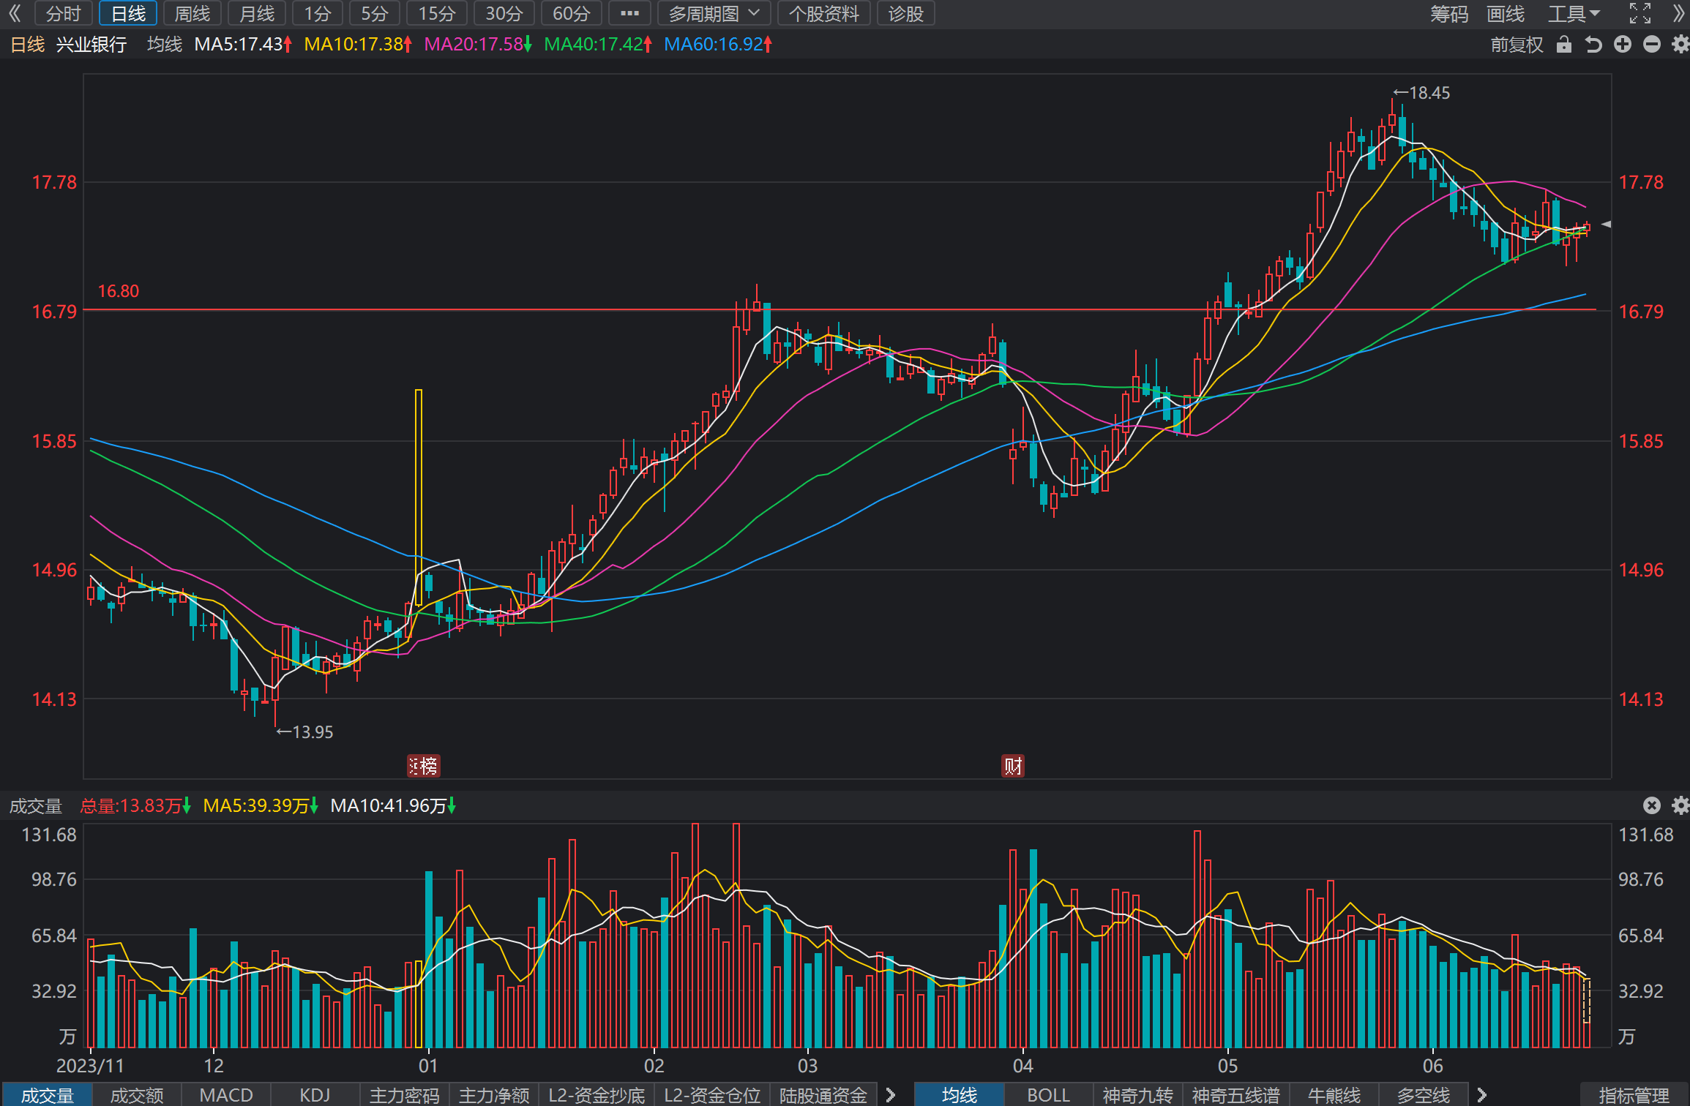The height and width of the screenshot is (1106, 1690).
Task: Select the 神奇五线谱 tab
Action: pyautogui.click(x=1236, y=1094)
